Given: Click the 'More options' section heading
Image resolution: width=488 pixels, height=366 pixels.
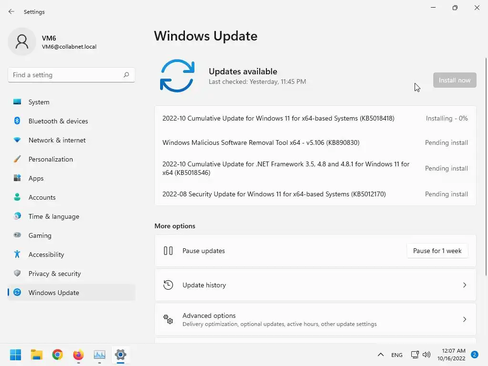Looking at the screenshot, I should pos(175,226).
